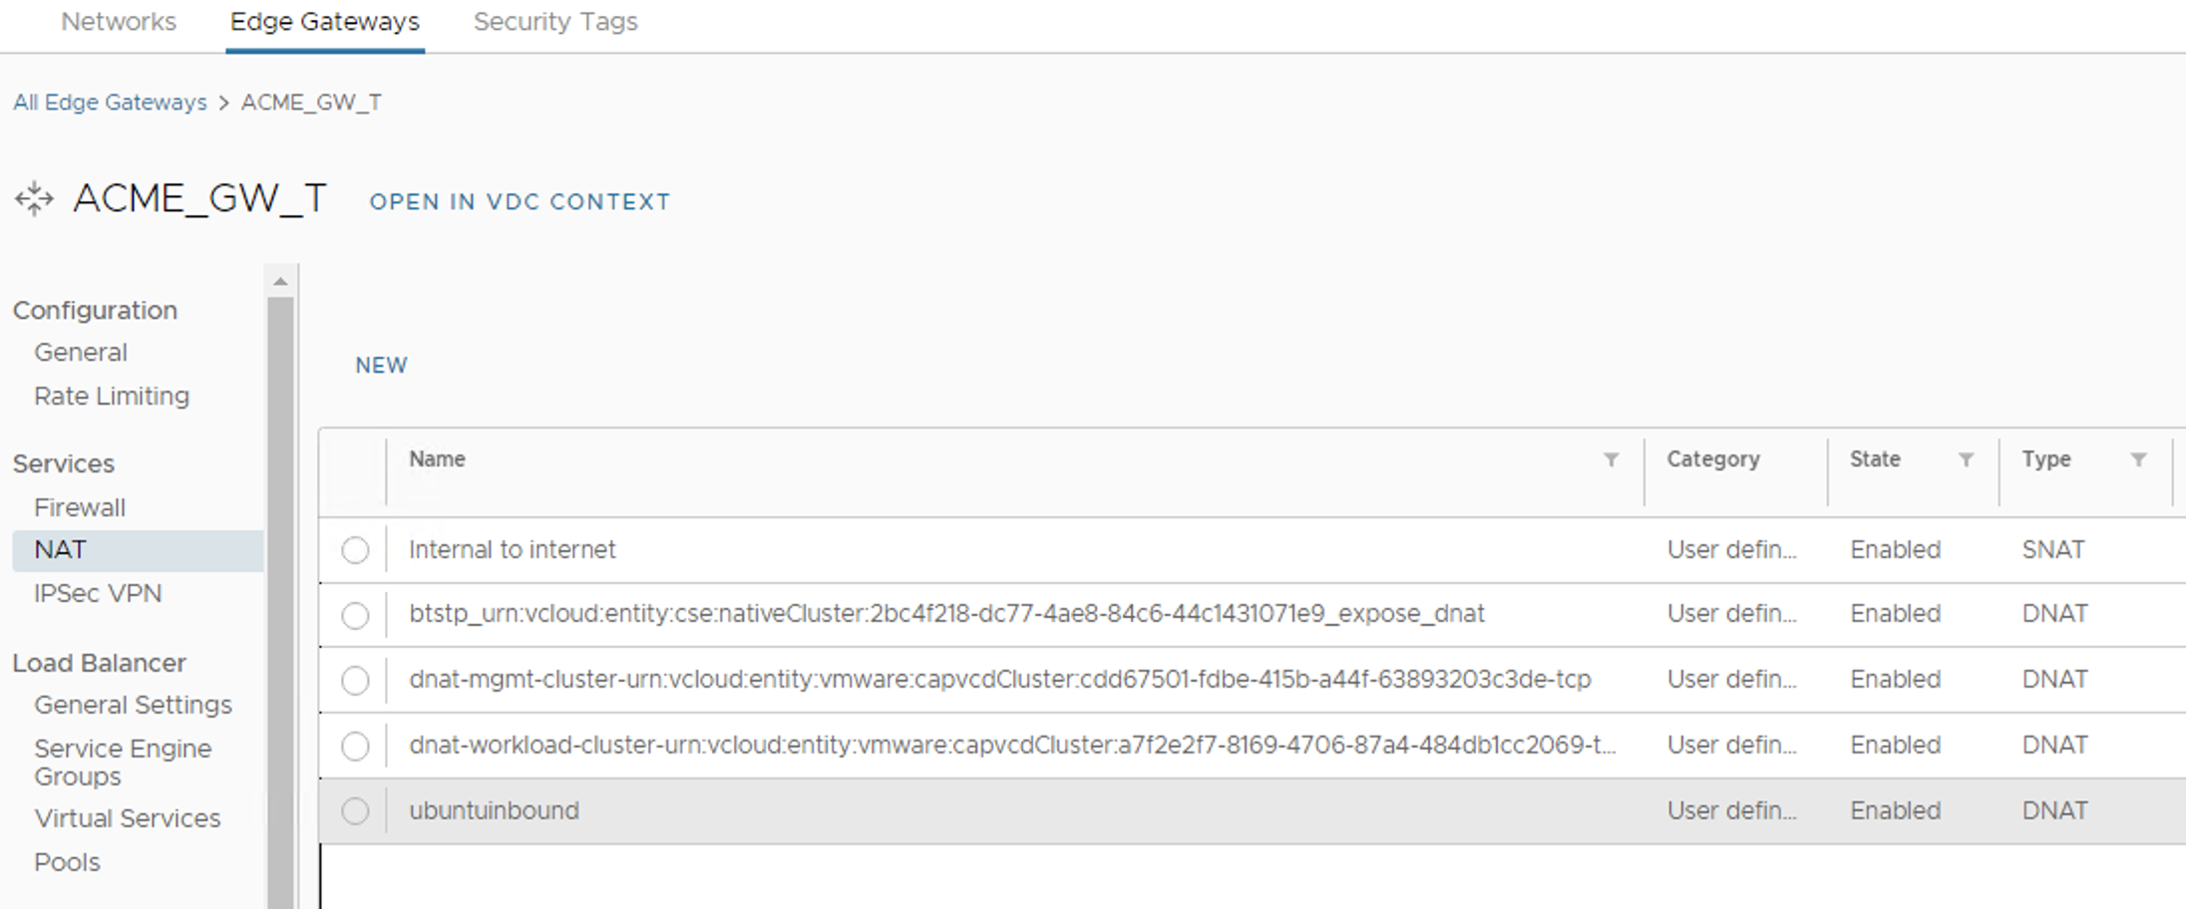Image resolution: width=2186 pixels, height=909 pixels.
Task: Open gateway in VDC context link
Action: point(520,201)
